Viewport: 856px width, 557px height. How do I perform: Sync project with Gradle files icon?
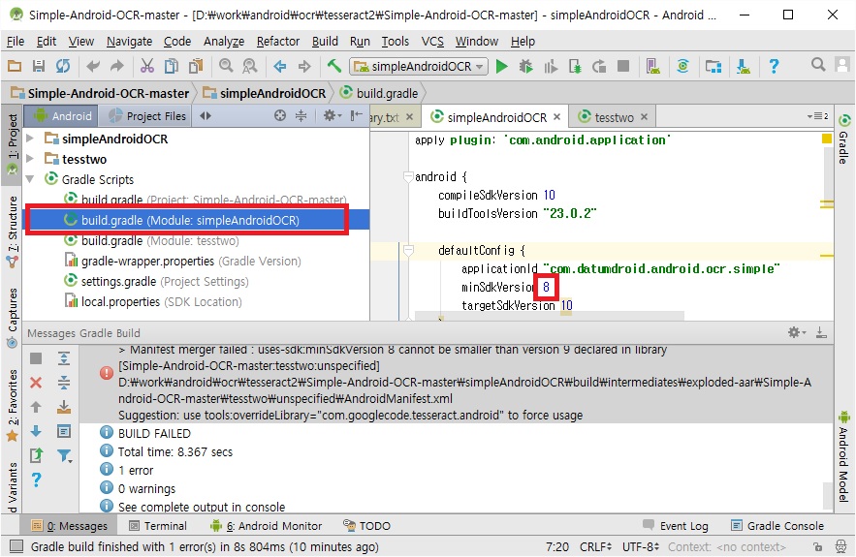(x=682, y=67)
